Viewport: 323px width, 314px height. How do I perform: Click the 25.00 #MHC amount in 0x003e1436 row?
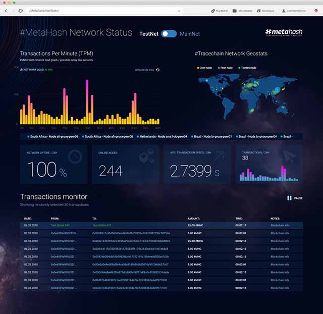point(195,241)
